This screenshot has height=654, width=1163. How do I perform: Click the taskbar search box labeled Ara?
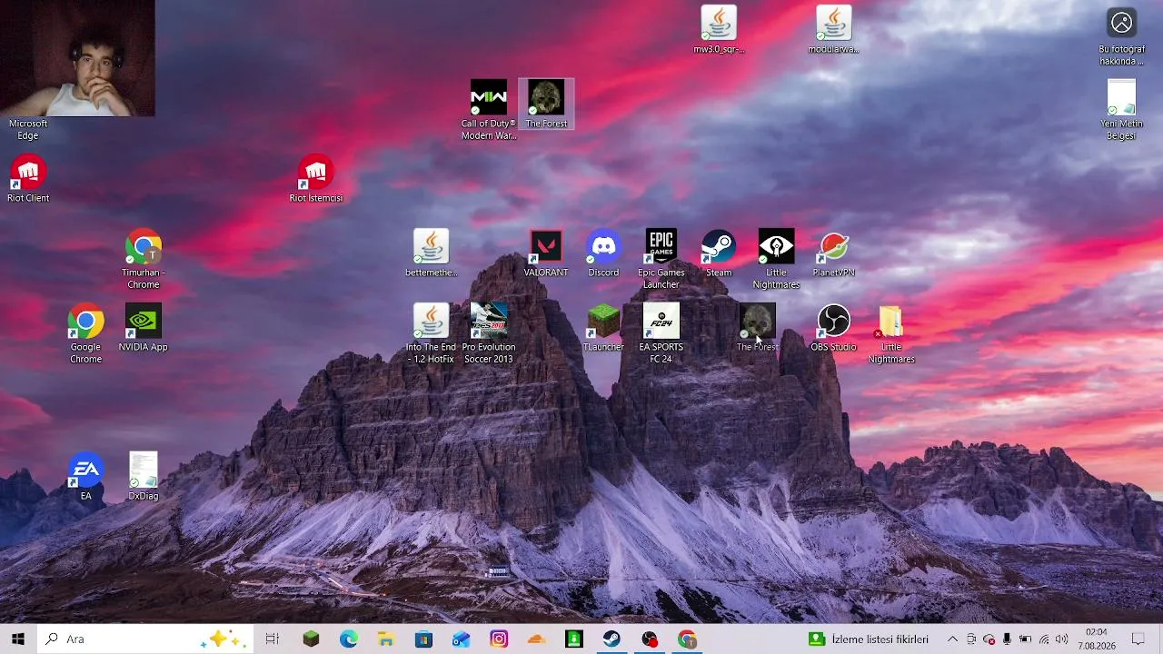(145, 639)
